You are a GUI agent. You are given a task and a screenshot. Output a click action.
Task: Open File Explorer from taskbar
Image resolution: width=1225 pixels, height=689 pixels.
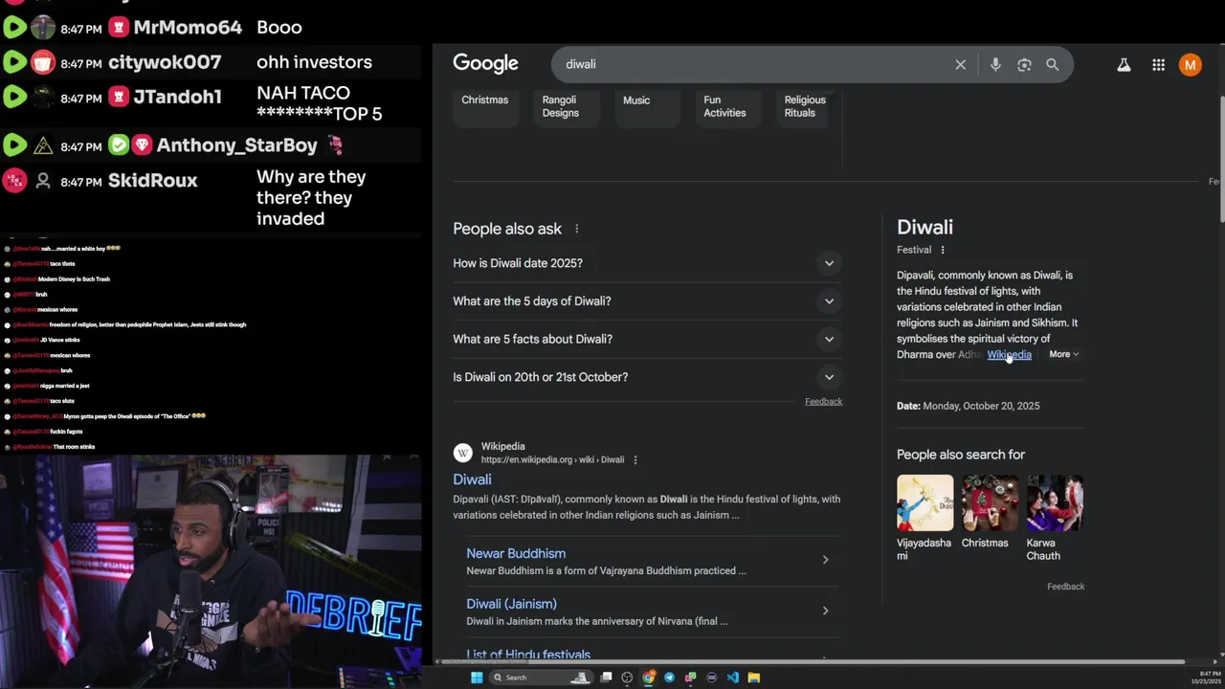[753, 678]
